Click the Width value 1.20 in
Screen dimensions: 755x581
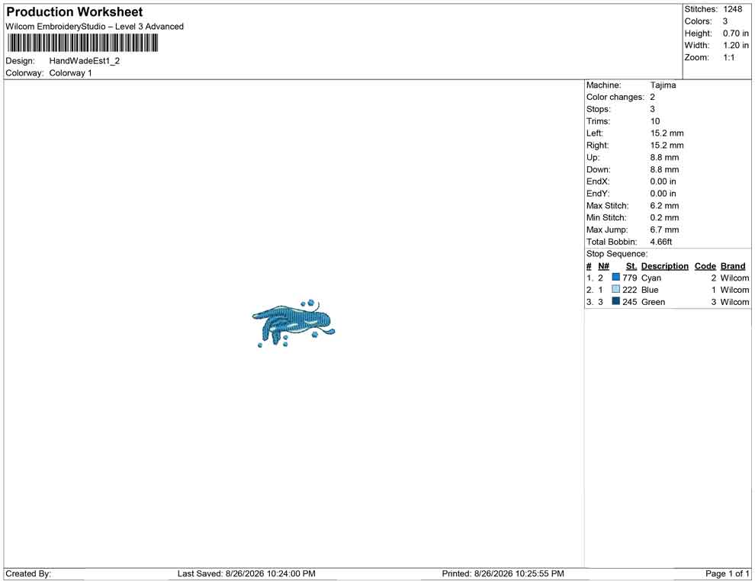point(735,45)
